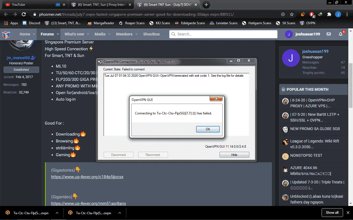Open League of Legends: Wild Rift thread

click(315, 144)
